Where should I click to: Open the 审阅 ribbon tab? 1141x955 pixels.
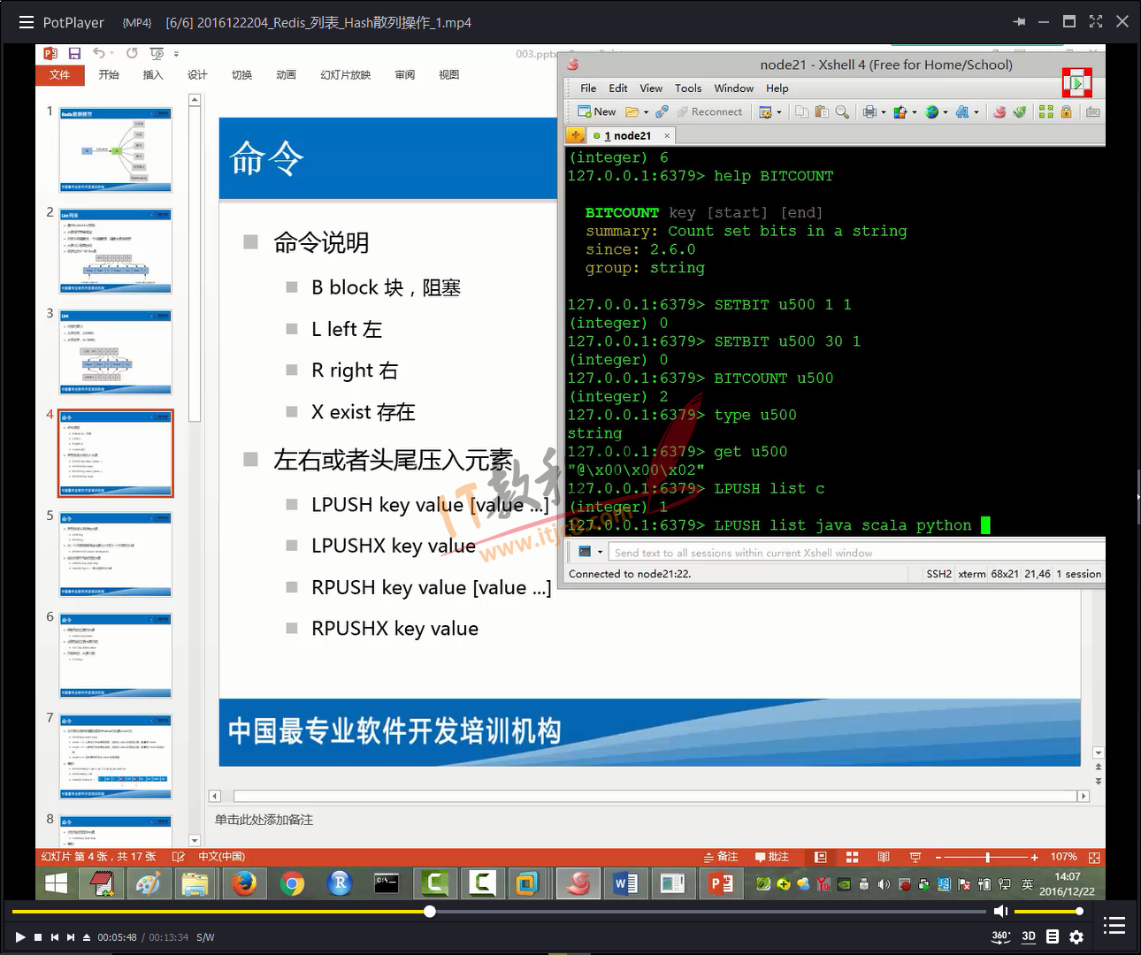[405, 75]
